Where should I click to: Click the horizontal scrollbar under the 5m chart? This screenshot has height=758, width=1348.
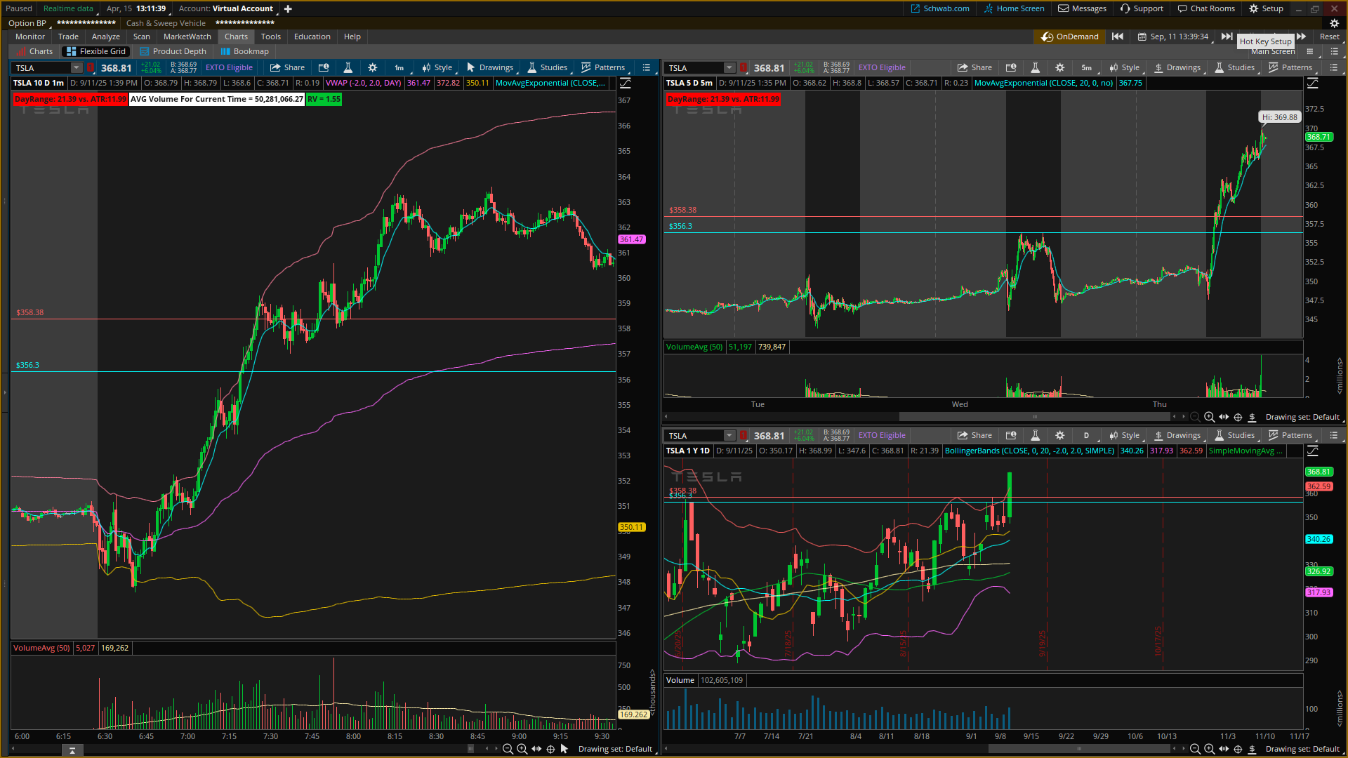1034,417
